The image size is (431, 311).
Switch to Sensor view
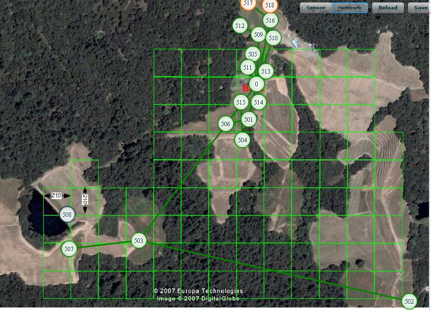click(316, 8)
